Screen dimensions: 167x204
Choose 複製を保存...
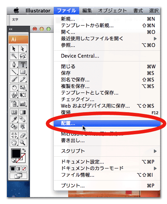coord(107,86)
